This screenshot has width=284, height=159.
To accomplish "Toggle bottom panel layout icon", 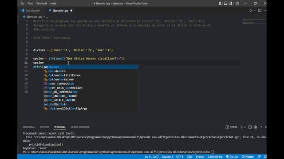I will 225,3.
